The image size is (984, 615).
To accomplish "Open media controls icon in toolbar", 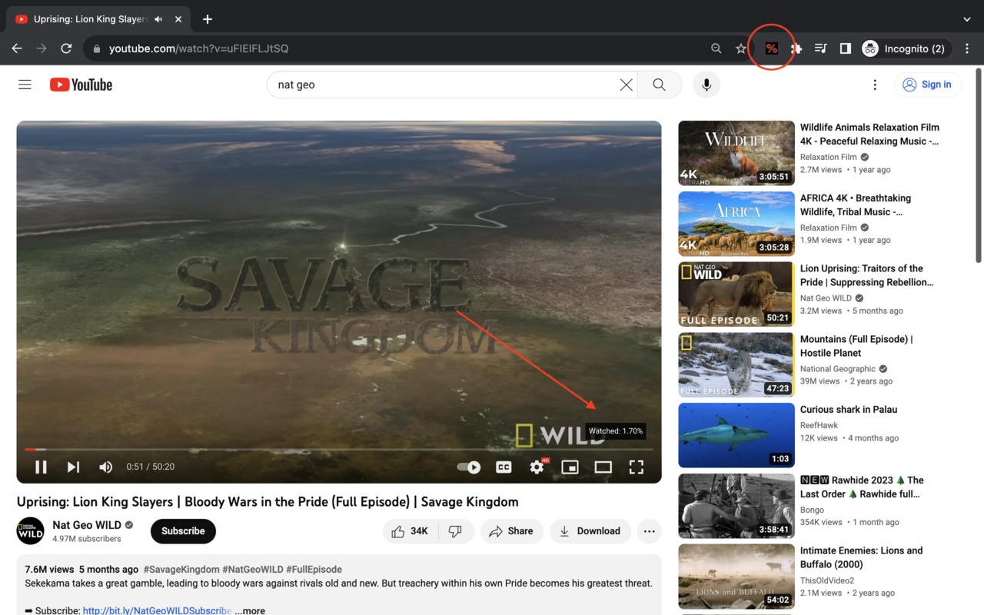I will (x=820, y=48).
